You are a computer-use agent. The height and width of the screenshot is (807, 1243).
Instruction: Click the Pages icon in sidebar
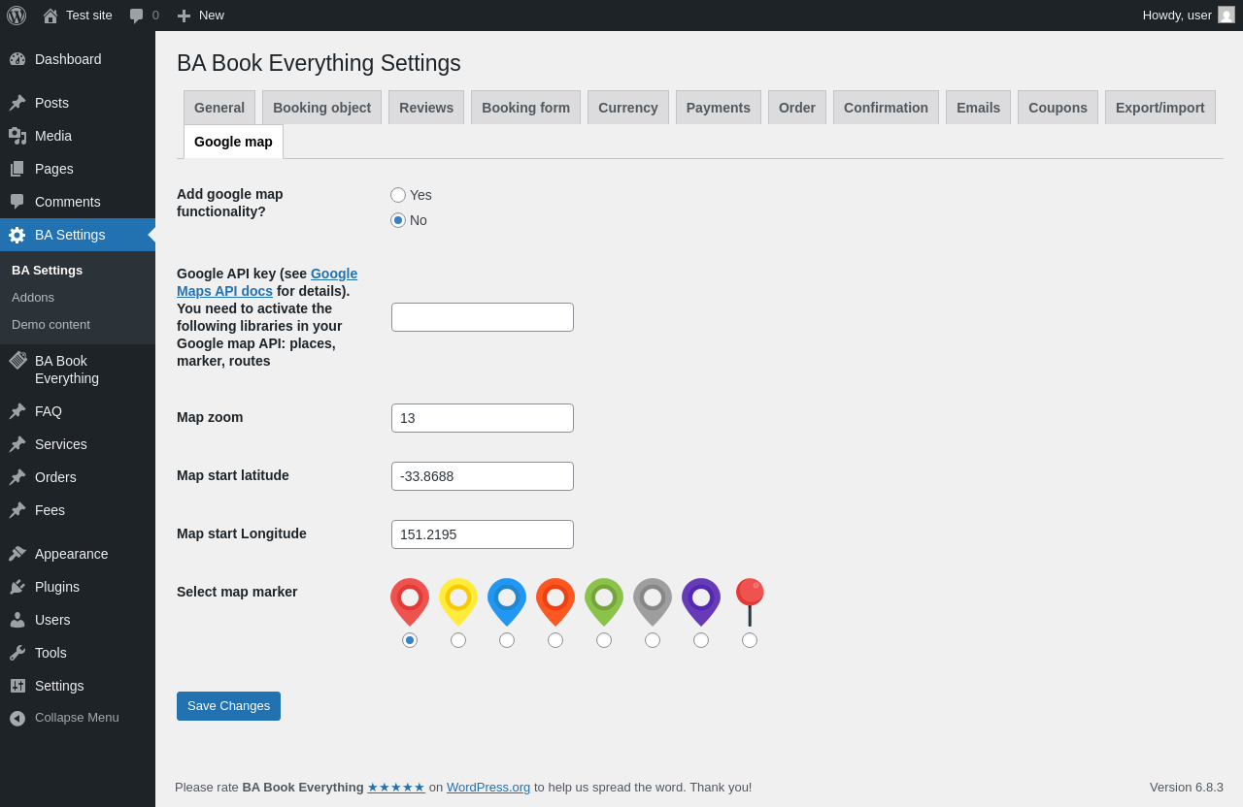[x=17, y=169]
